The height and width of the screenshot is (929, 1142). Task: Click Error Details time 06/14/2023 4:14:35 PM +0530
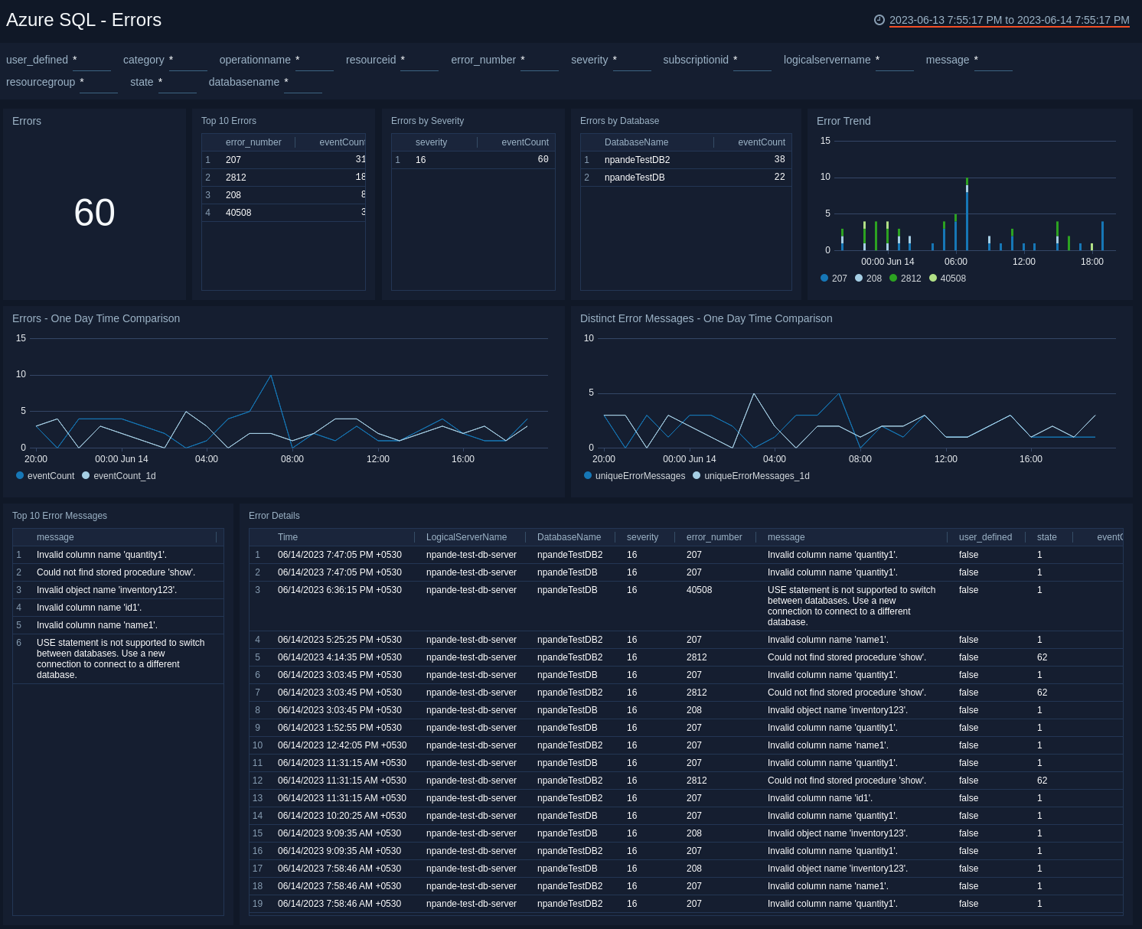coord(340,657)
